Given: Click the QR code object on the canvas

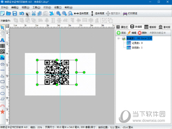Looking at the screenshot, I should click(57, 72).
